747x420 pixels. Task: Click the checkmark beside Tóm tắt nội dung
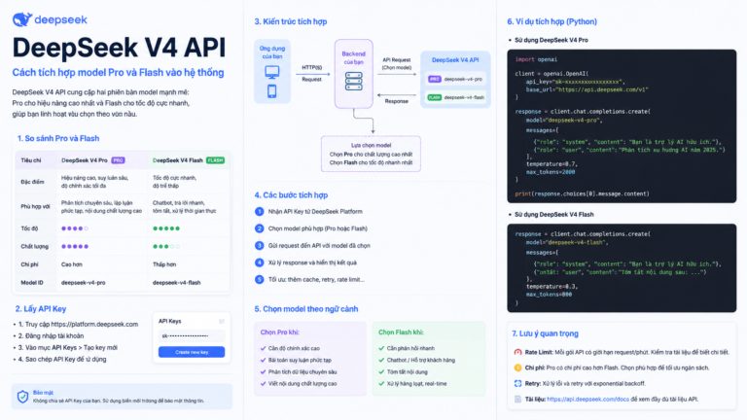click(x=381, y=372)
